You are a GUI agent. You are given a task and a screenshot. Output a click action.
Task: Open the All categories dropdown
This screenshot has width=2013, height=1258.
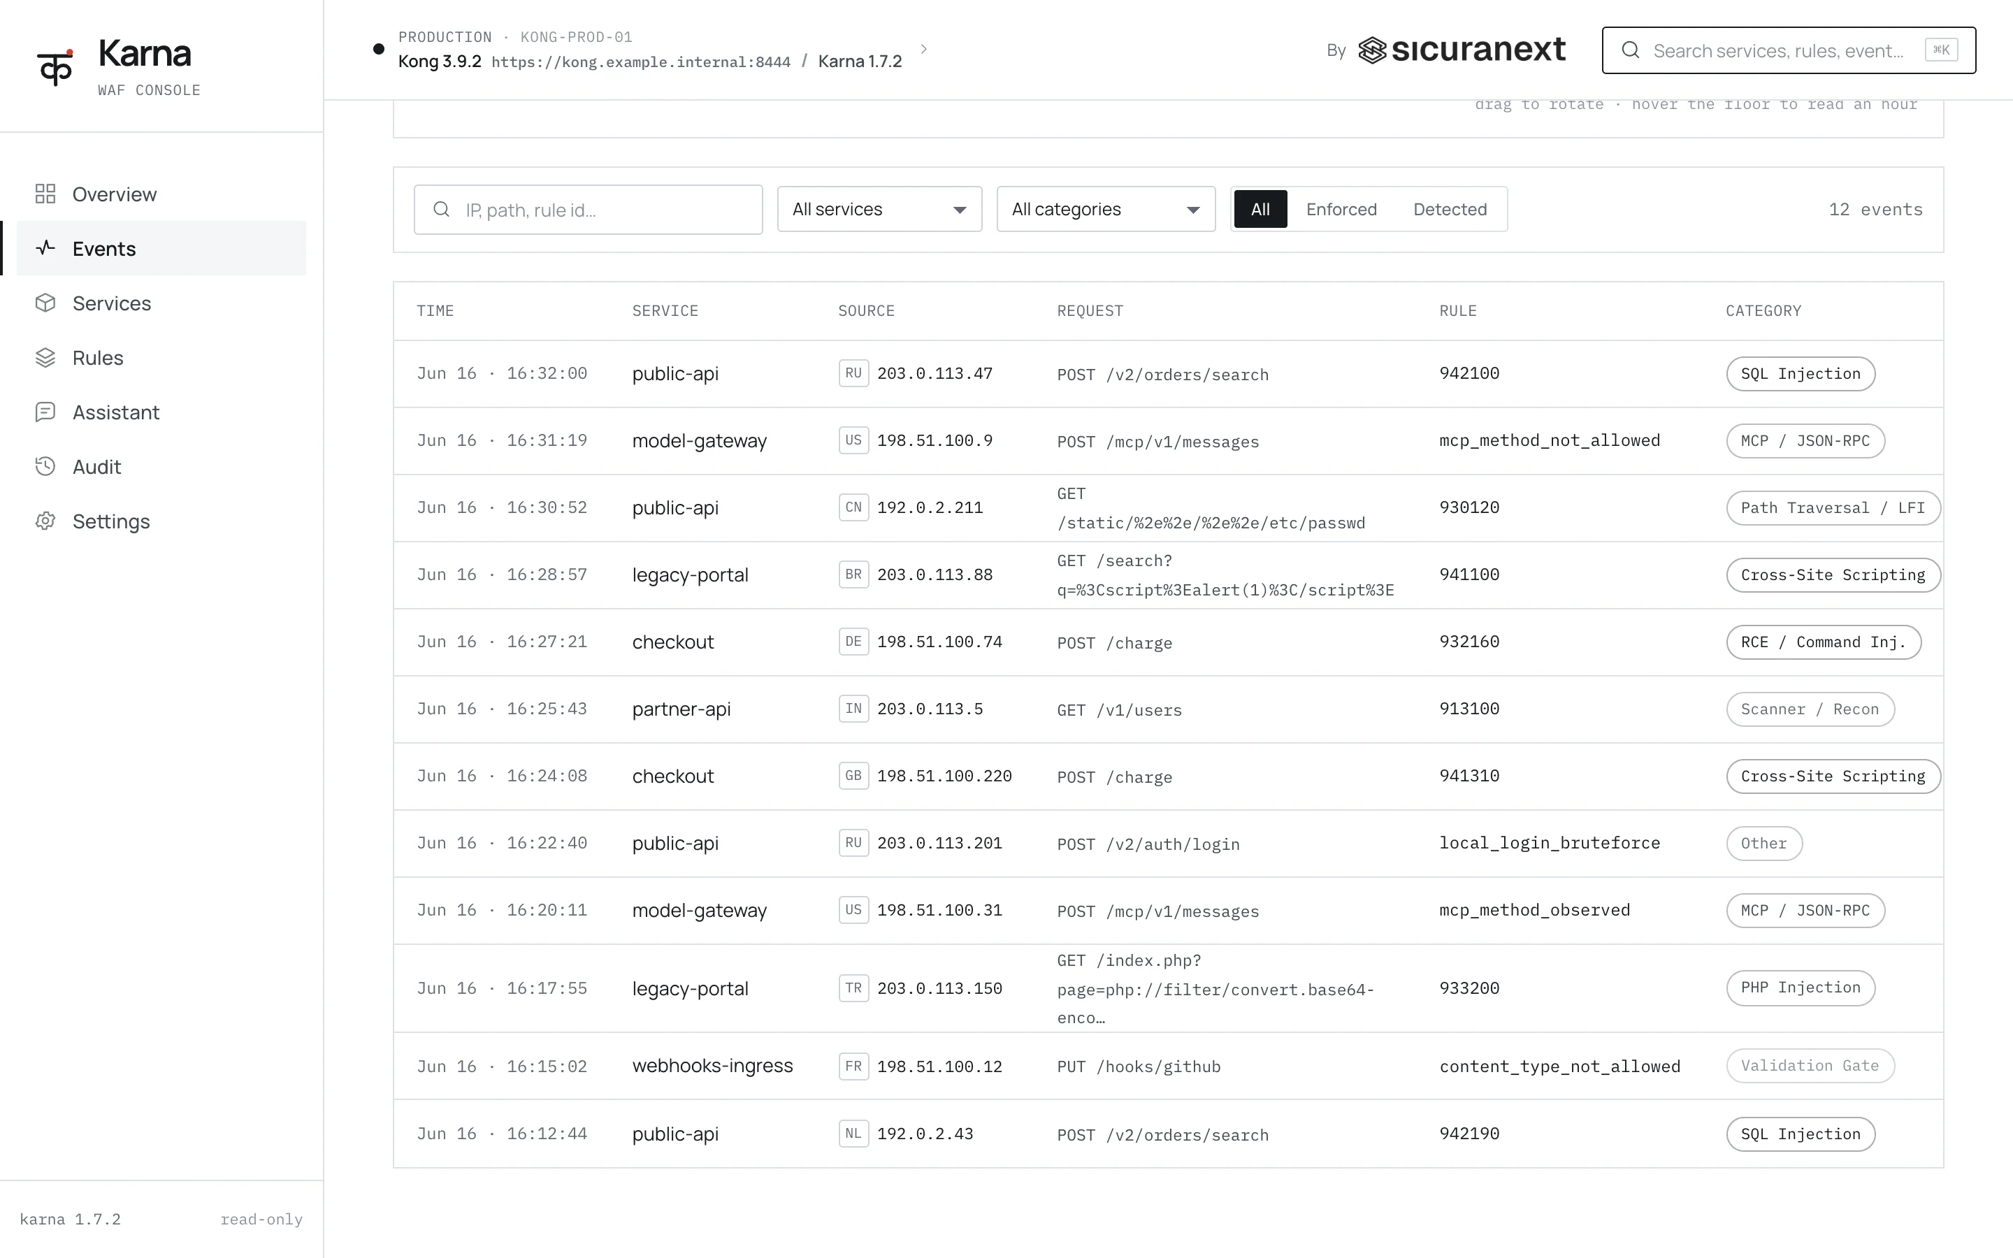(1106, 209)
